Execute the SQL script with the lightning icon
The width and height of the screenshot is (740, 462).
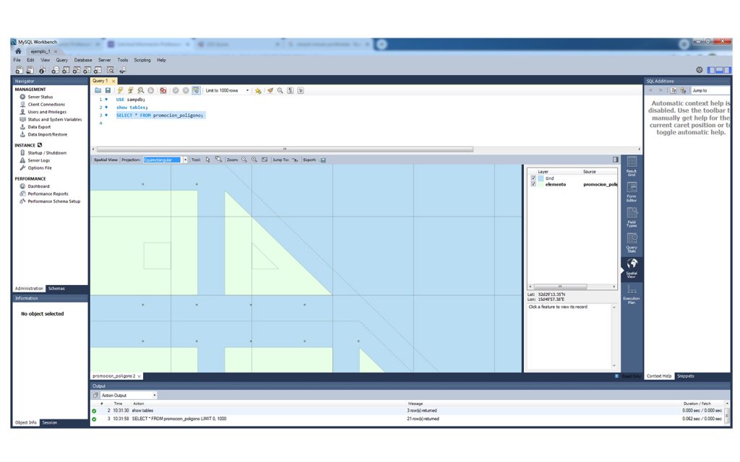tap(120, 91)
